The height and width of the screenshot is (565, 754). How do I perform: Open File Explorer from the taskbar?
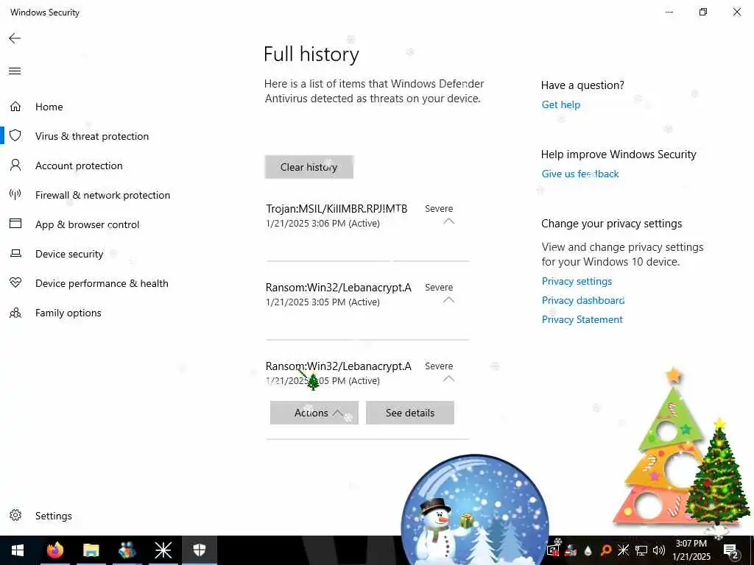[91, 550]
